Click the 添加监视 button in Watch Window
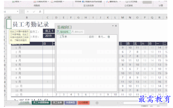The image size is (173, 108). coord(64,32)
